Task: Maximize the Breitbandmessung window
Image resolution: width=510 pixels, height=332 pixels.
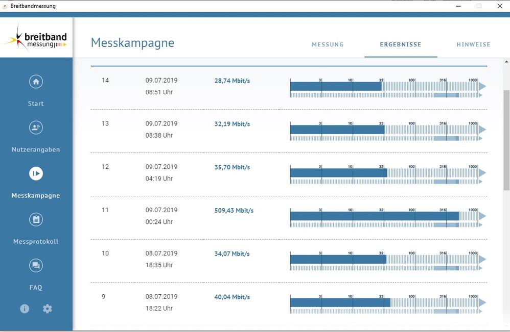Action: pos(479,6)
